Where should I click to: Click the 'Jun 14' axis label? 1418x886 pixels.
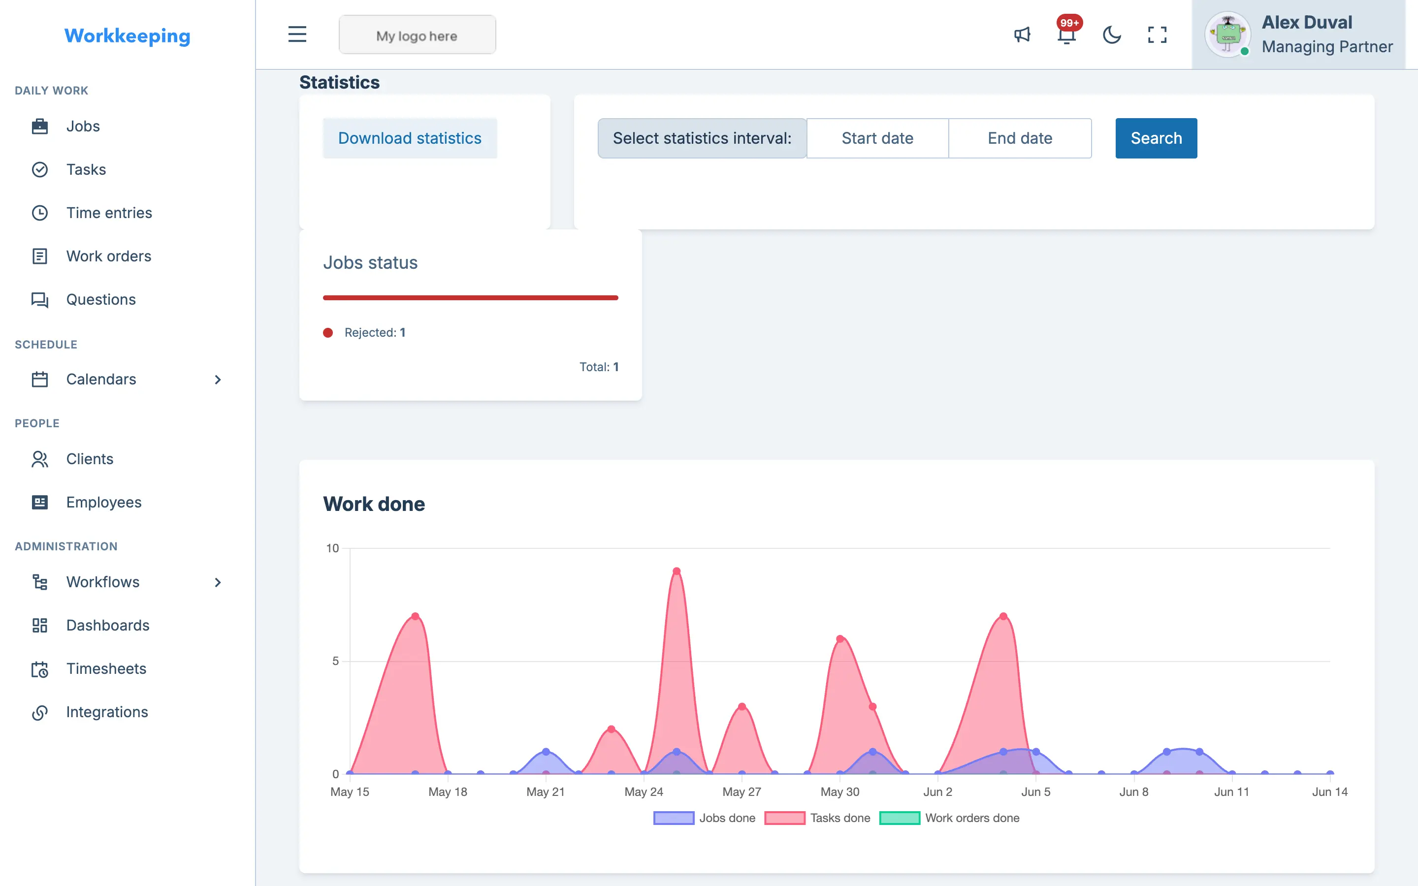pos(1329,791)
